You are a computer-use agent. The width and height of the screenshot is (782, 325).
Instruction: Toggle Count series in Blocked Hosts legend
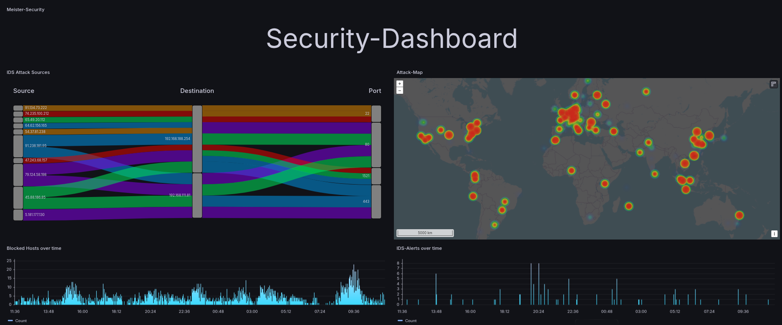point(21,321)
